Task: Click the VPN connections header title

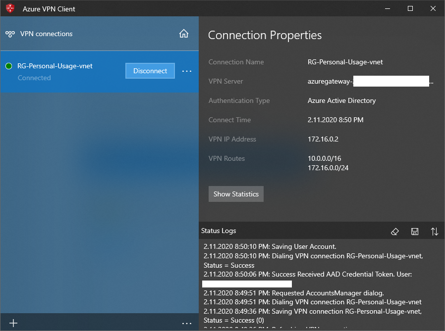Action: click(46, 34)
